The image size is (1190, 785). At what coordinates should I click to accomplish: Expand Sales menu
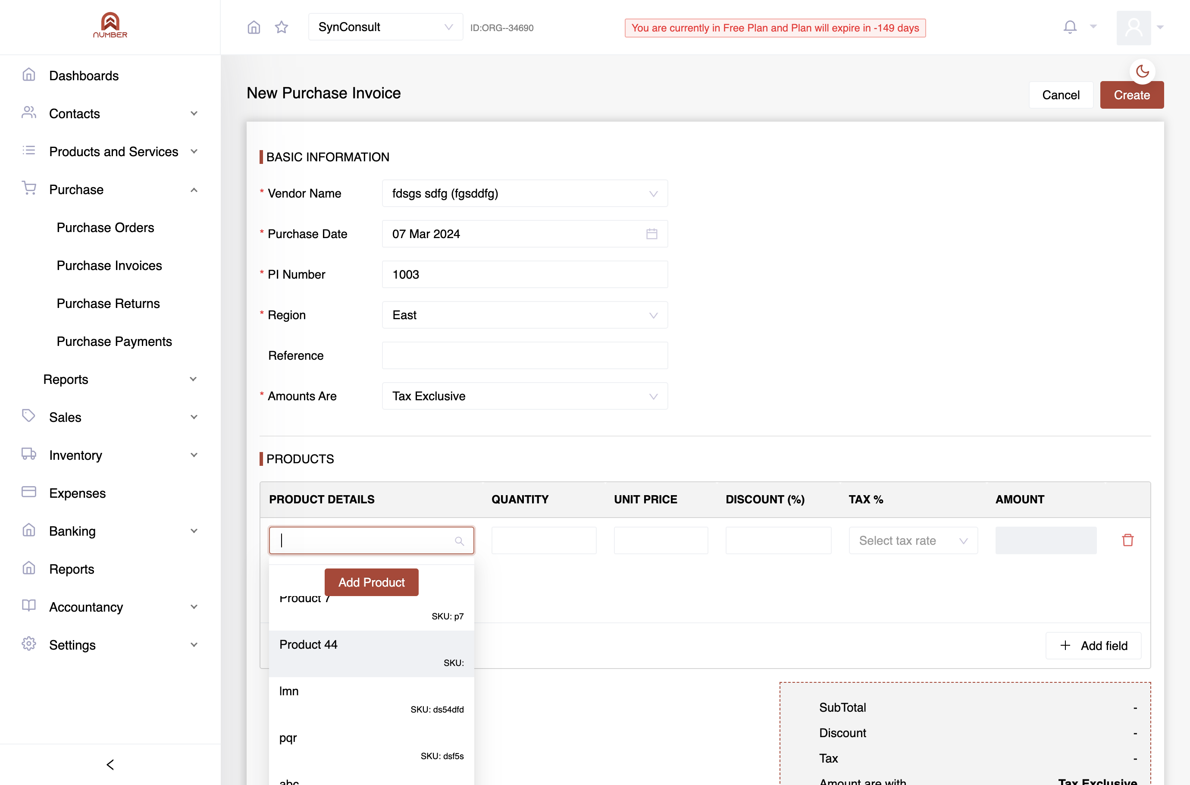(x=110, y=418)
